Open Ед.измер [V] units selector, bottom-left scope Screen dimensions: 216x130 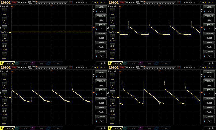pyautogui.click(x=101, y=119)
